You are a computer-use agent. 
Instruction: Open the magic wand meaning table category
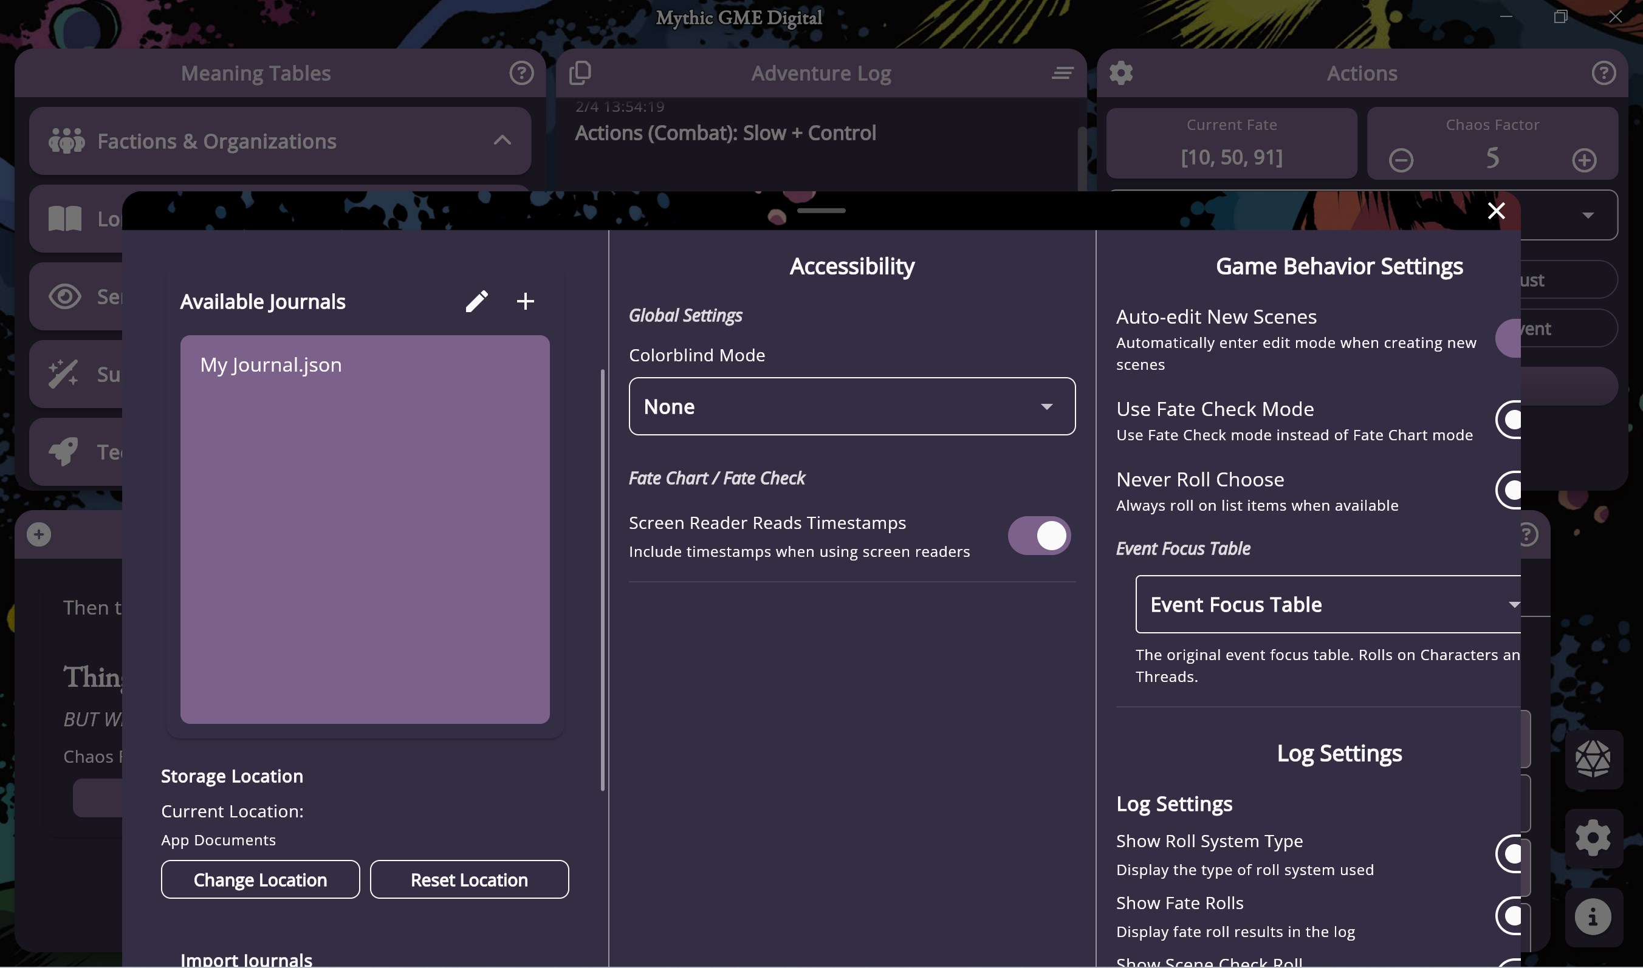pyautogui.click(x=63, y=373)
